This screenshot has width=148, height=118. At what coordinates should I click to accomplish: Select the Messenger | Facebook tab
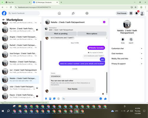(x=45, y=2)
